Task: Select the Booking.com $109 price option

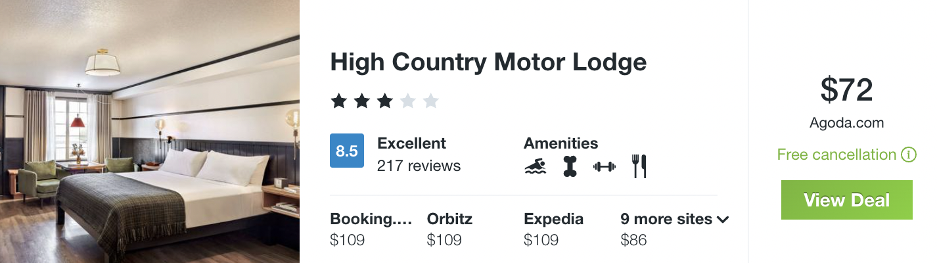Action: [371, 229]
